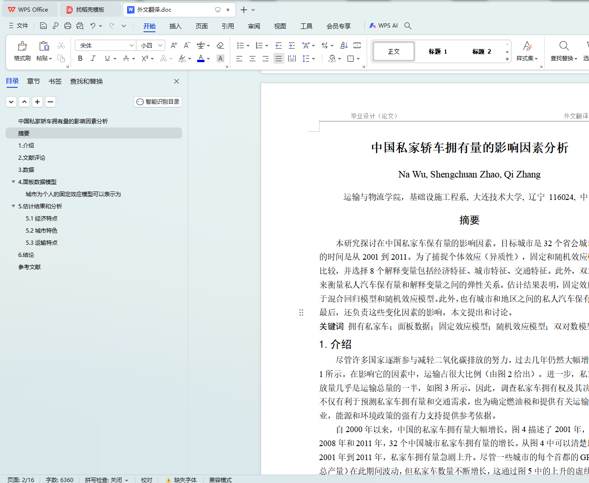Click the search magnifier next to WPS AI
The height and width of the screenshot is (483, 589).
(x=408, y=26)
